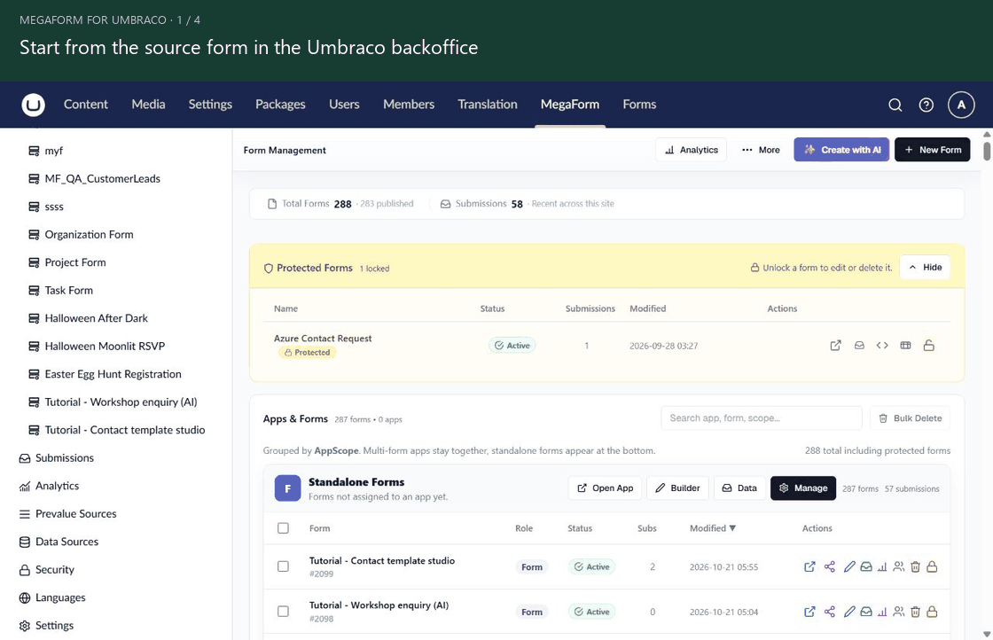Unlock the Azure Contact Request form
This screenshot has width=993, height=640.
928,345
